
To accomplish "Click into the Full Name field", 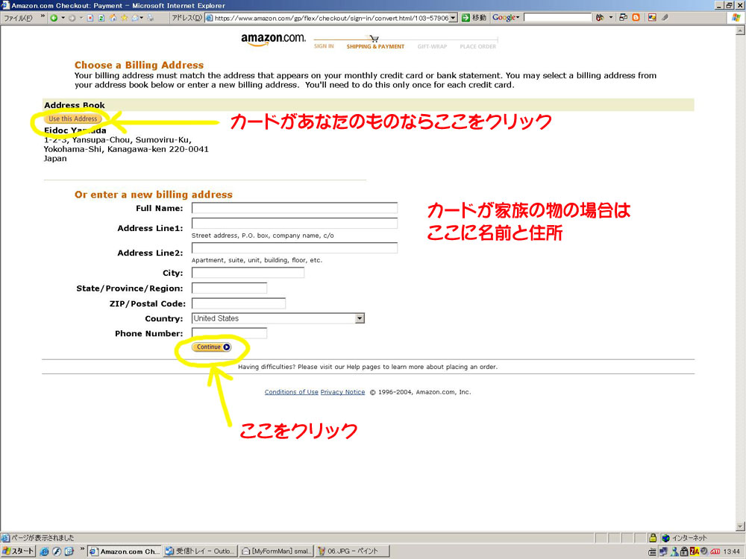I will [x=295, y=208].
